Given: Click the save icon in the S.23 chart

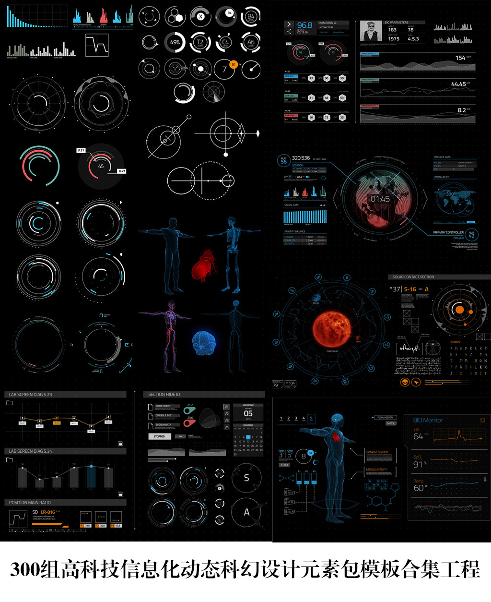Looking at the screenshot, I should tap(120, 443).
